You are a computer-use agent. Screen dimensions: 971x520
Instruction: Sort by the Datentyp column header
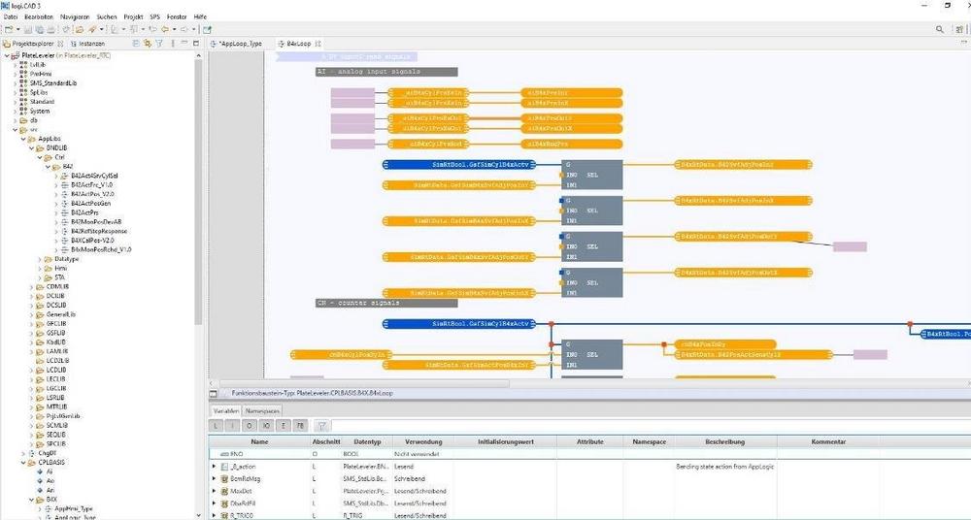(367, 442)
